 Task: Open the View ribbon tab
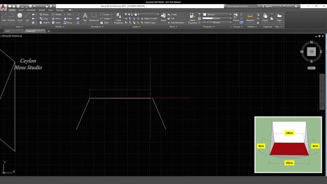[x=51, y=10]
